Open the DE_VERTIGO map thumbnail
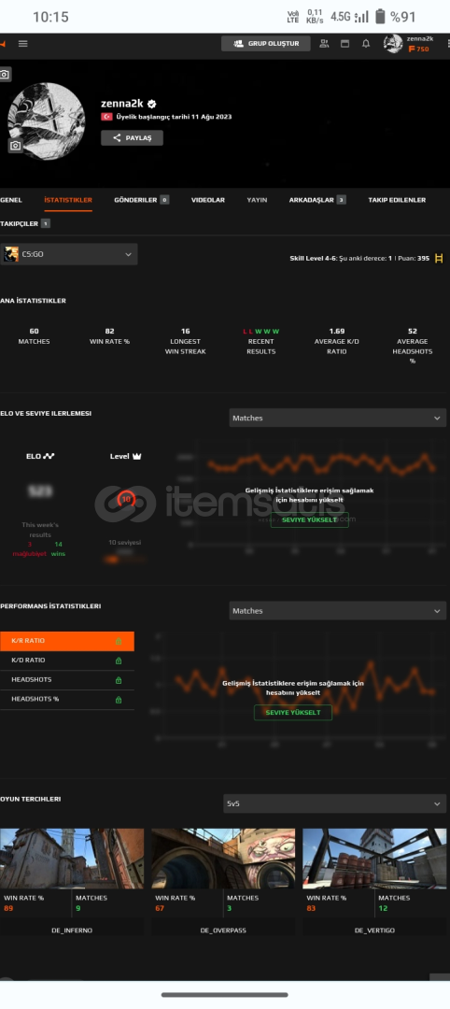Image resolution: width=450 pixels, height=1009 pixels. [374, 859]
